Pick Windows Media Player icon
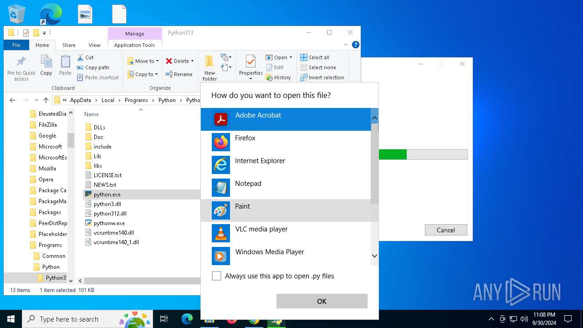Viewport: 583px width, 328px height. (221, 256)
